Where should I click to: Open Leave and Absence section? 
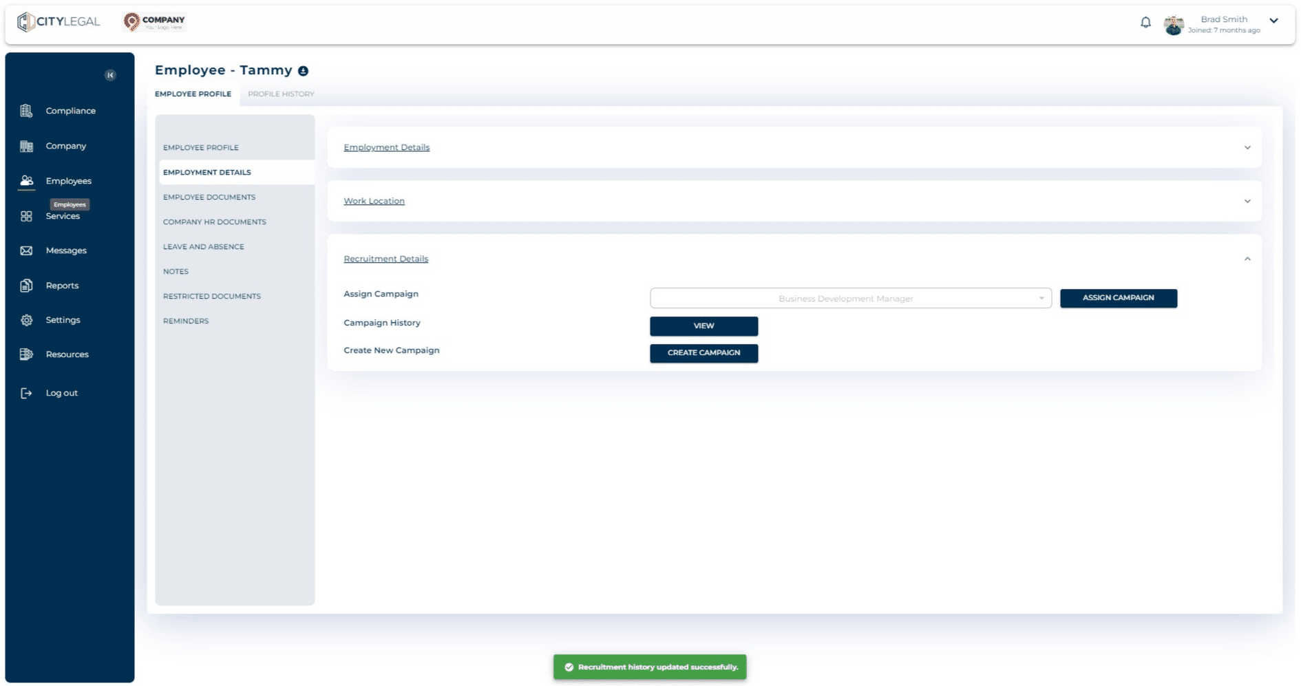click(x=203, y=247)
